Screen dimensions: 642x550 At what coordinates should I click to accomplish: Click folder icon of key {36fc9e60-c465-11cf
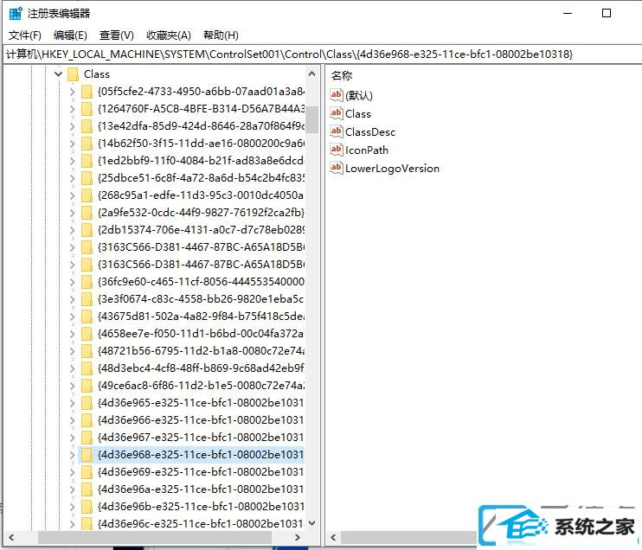pos(87,282)
